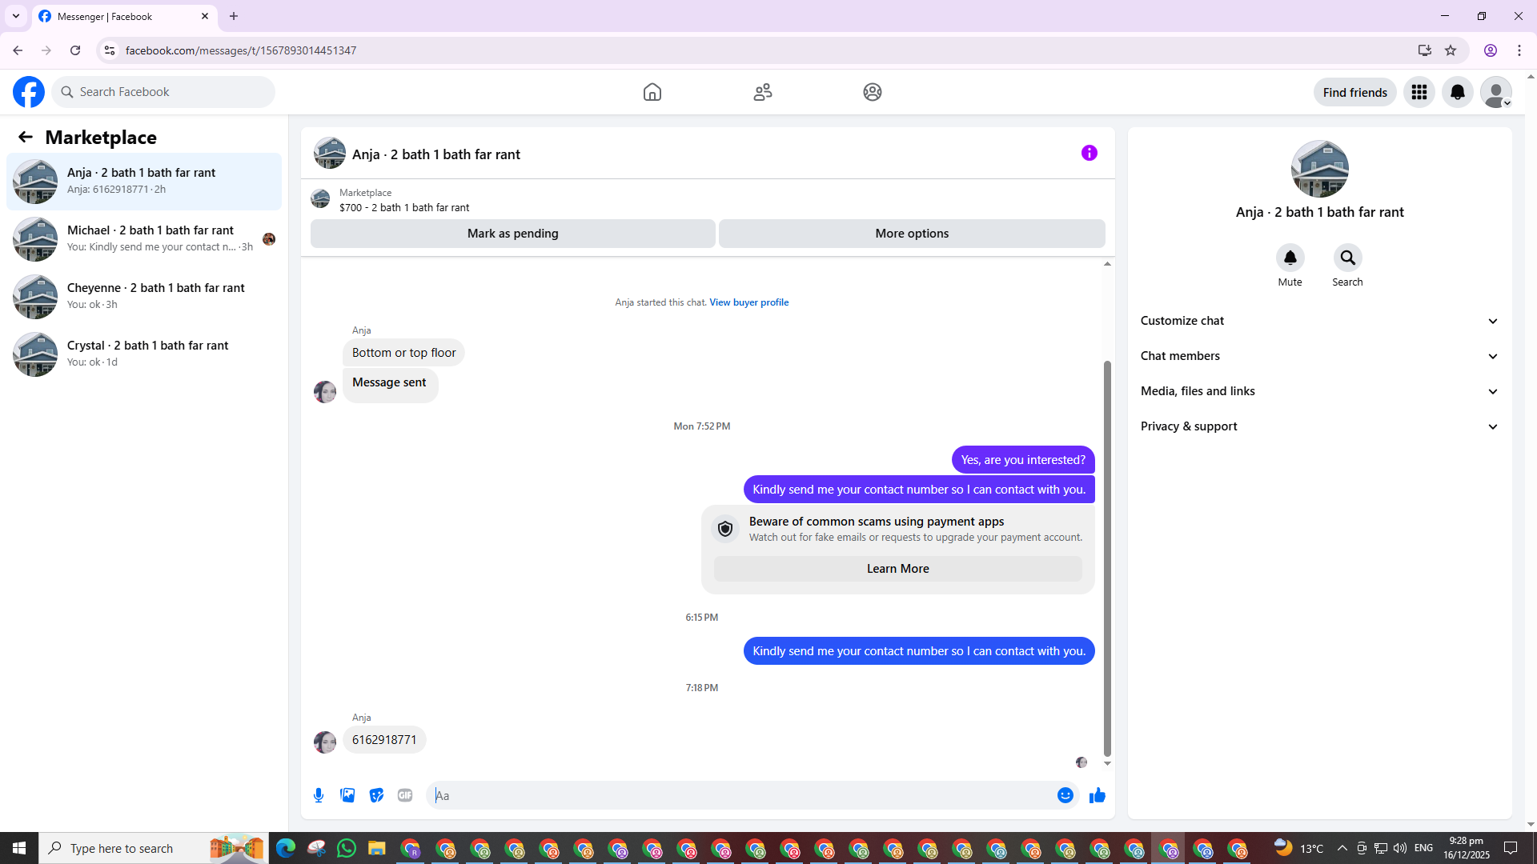Bookmark this page with the star
The width and height of the screenshot is (1537, 864).
click(x=1451, y=50)
